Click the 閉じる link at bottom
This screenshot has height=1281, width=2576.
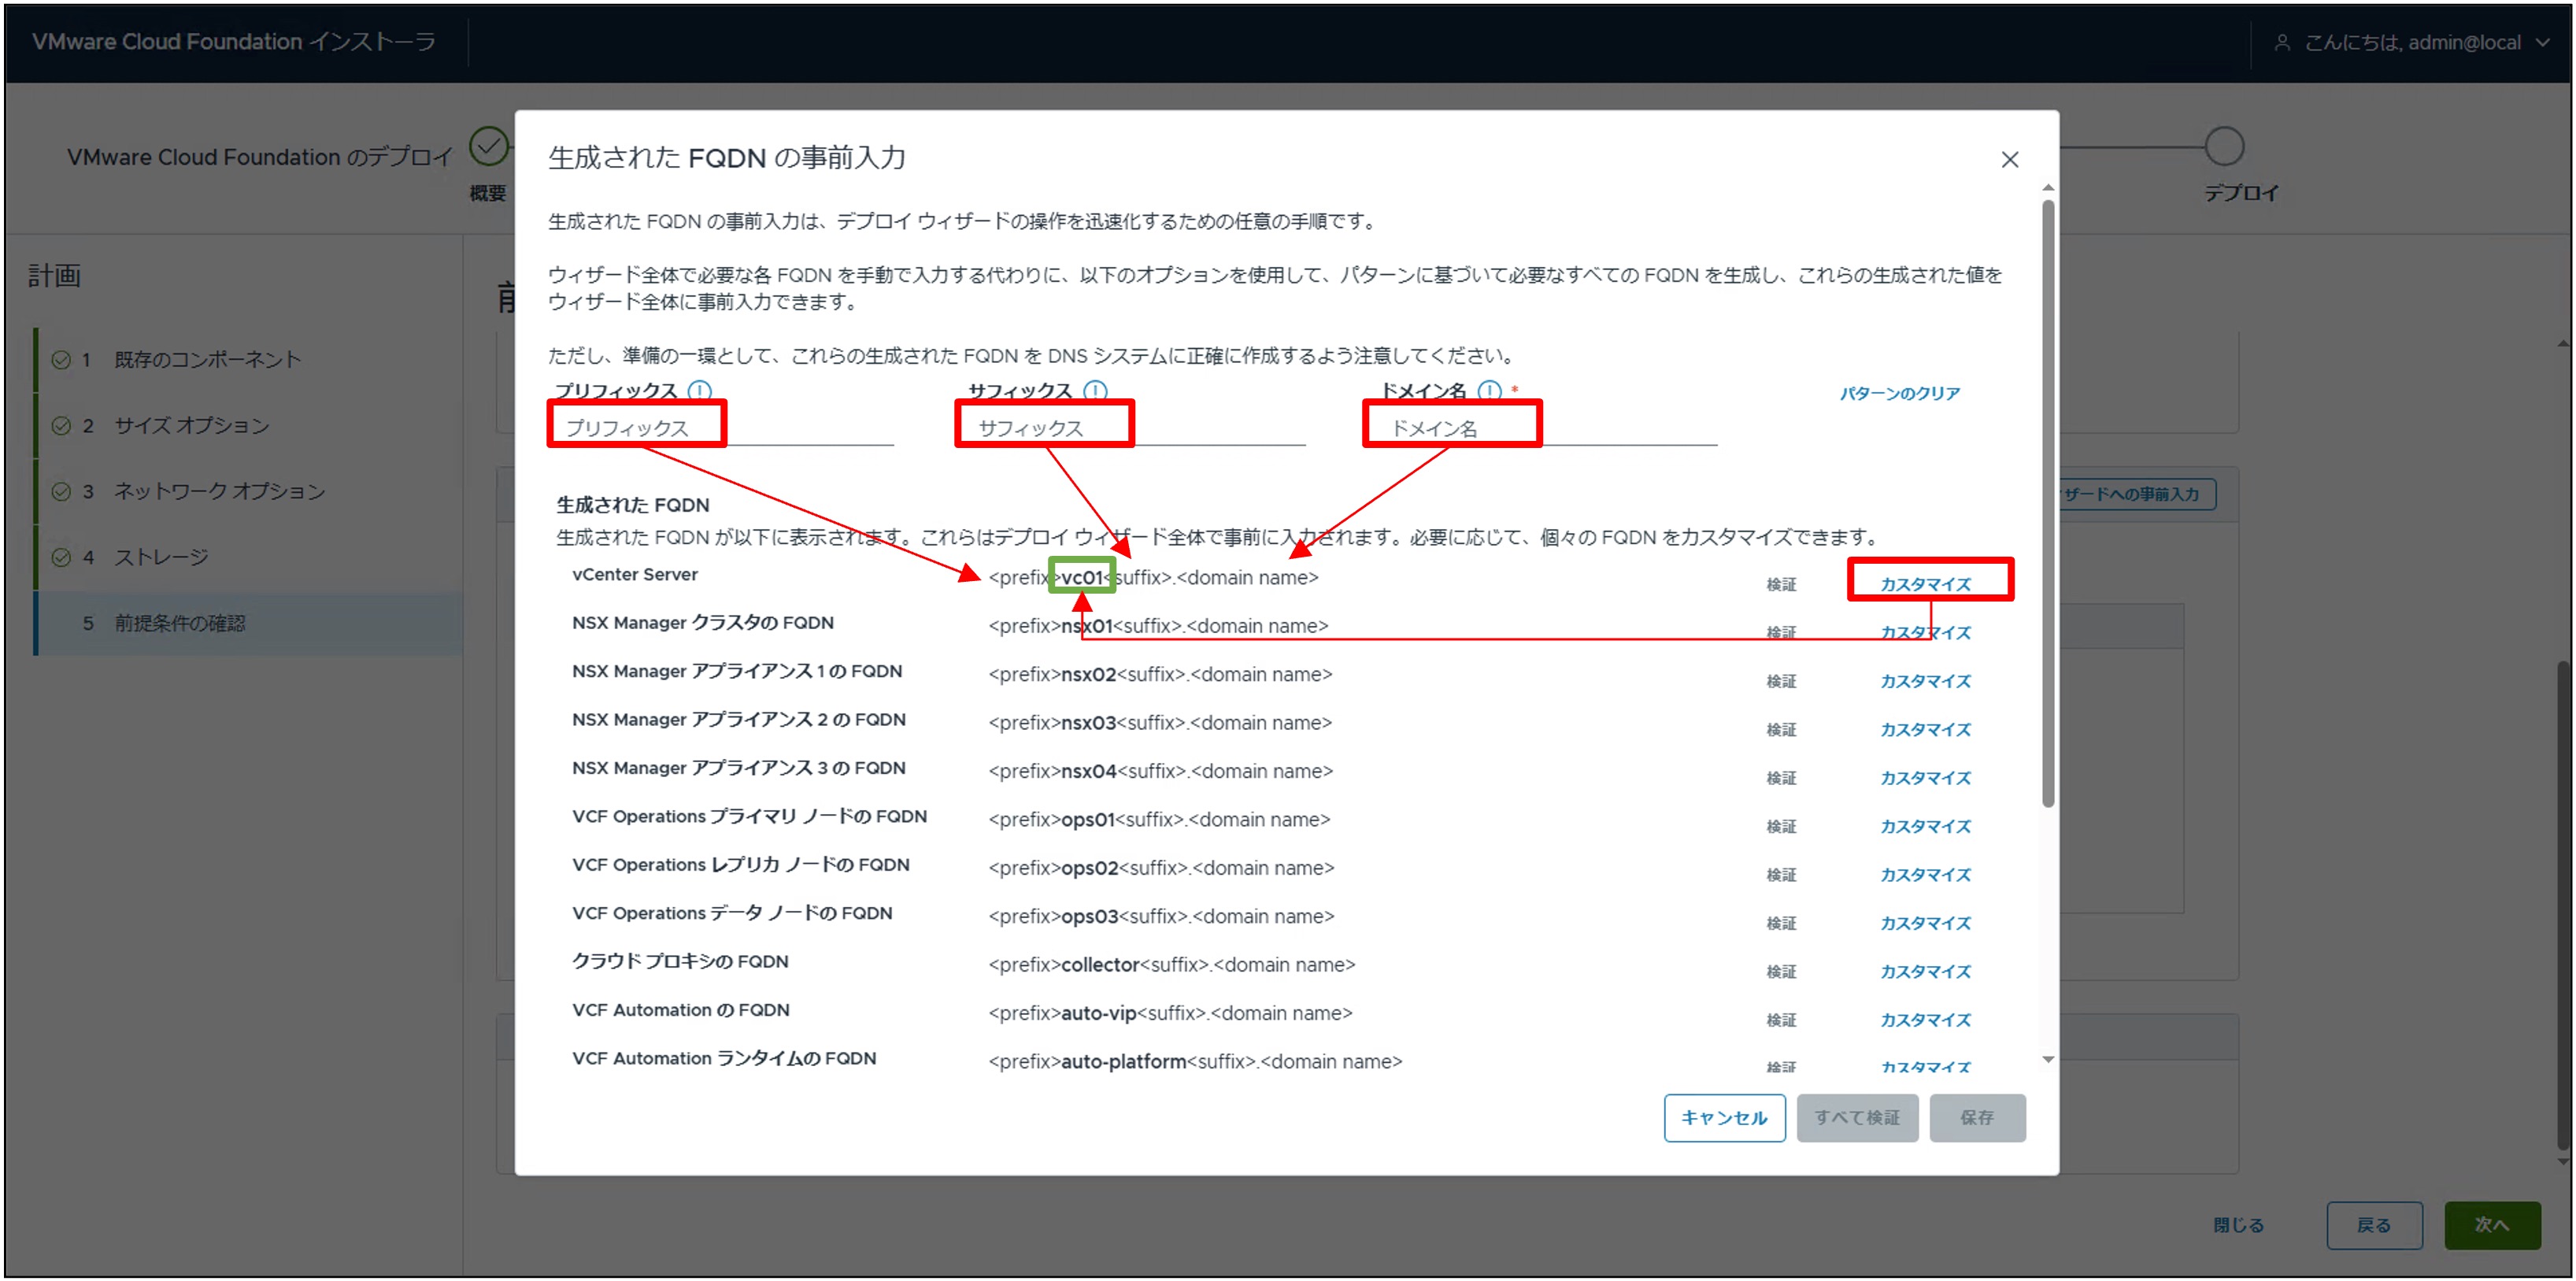(2237, 1225)
